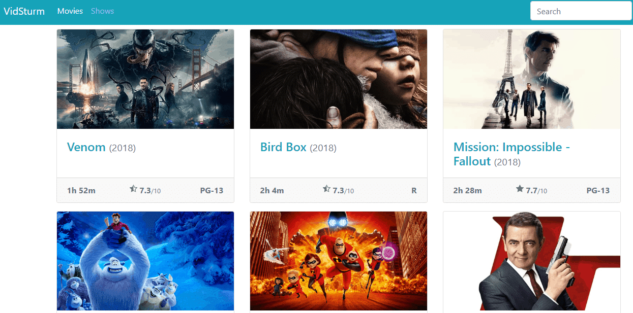Screen dimensions: 633x313
Task: Focus the Search input field
Action: (581, 11)
